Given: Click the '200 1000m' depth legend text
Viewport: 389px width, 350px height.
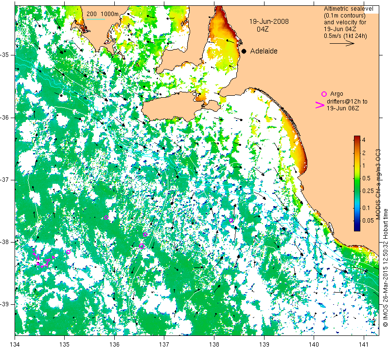Looking at the screenshot, I should tap(103, 14).
